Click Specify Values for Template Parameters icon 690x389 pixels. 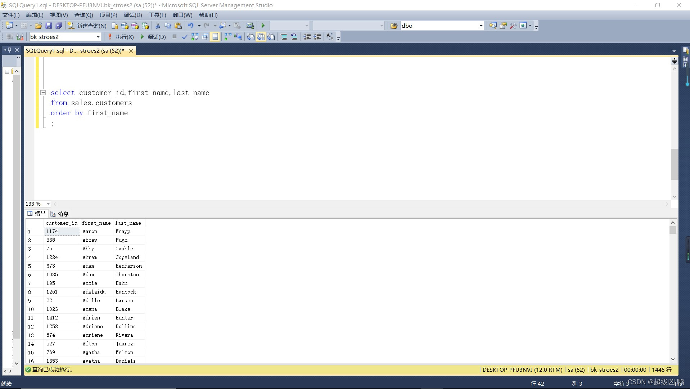coord(330,37)
